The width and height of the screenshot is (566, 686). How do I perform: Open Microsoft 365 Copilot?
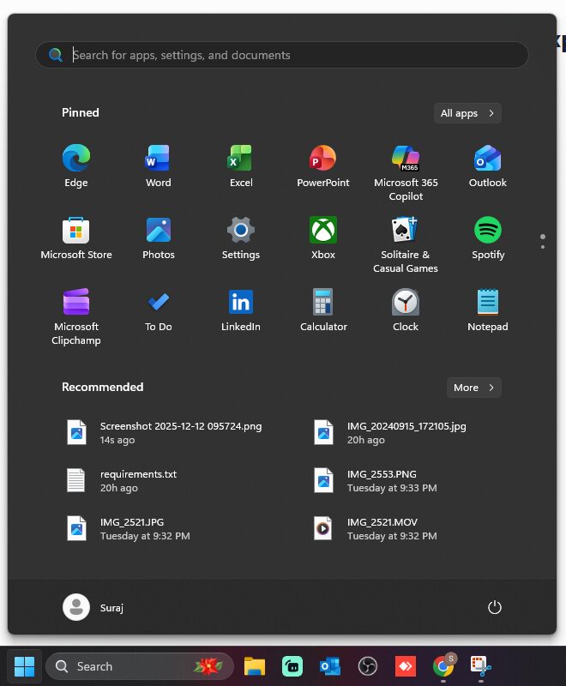coord(406,172)
